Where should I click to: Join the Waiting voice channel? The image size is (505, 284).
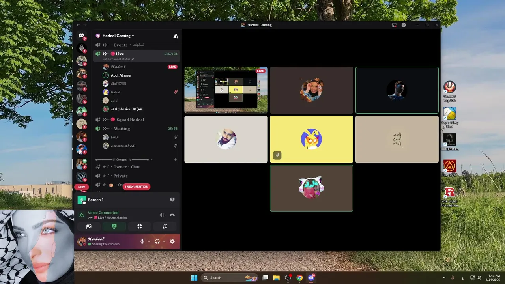pyautogui.click(x=137, y=129)
